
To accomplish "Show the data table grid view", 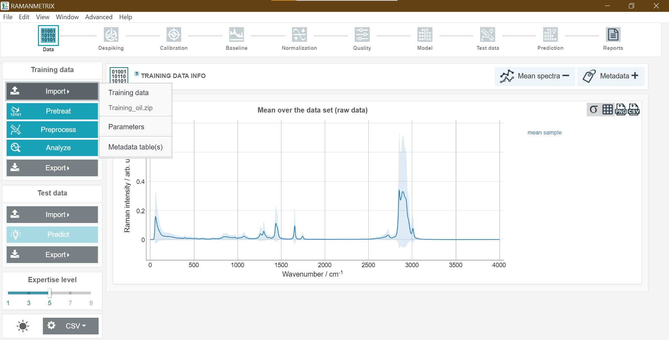I will tap(607, 109).
